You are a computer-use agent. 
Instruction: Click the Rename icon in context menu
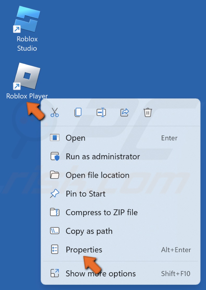tap(101, 113)
